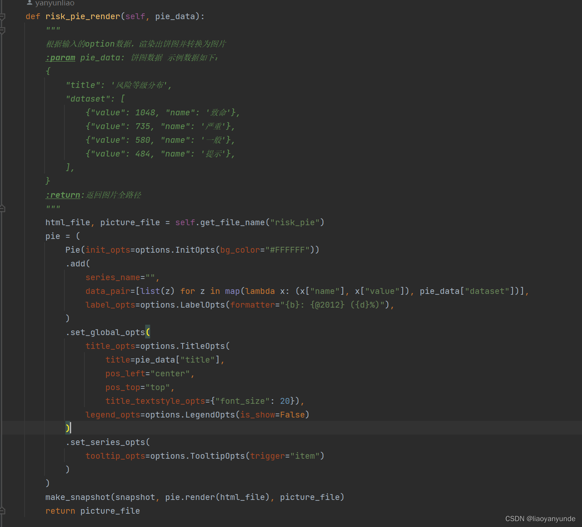This screenshot has width=582, height=527.
Task: Click the value 1048 in the docstring
Action: click(145, 113)
